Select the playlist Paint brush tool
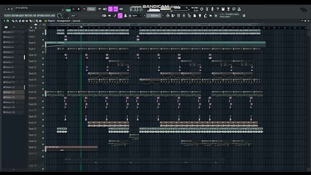 (x=16, y=21)
